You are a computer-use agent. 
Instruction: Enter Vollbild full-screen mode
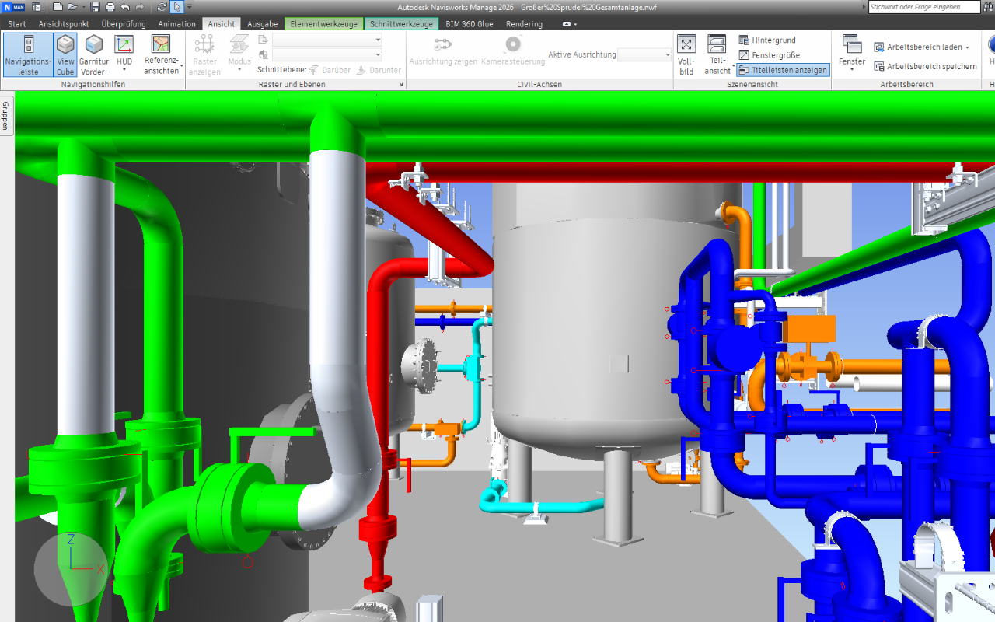click(x=686, y=54)
